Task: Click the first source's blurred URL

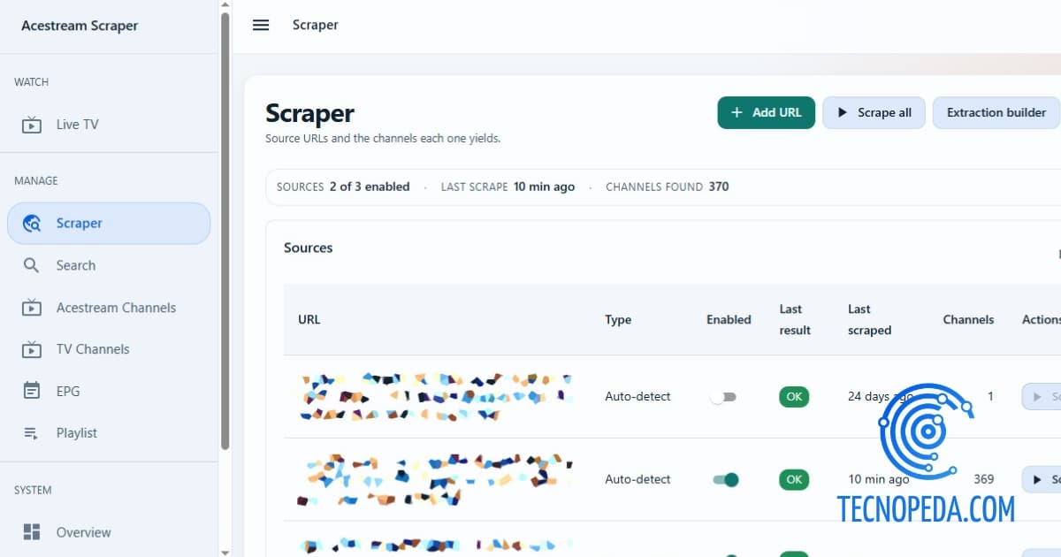Action: (x=436, y=397)
